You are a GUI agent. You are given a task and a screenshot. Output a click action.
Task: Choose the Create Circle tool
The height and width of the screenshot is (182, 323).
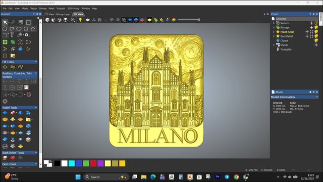tap(5, 29)
